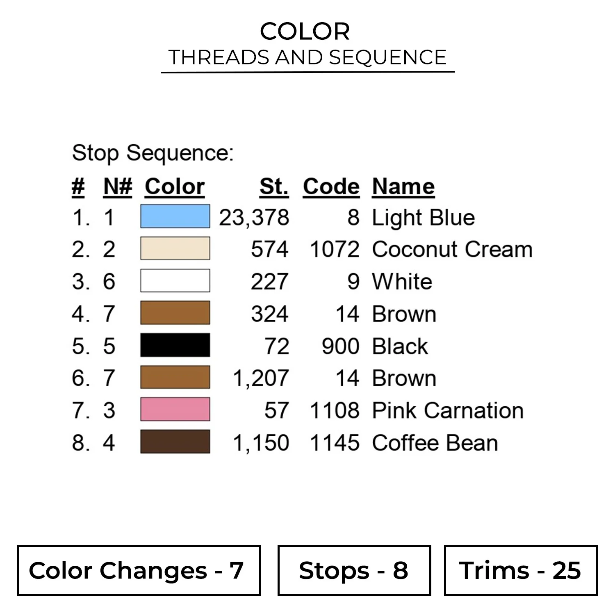Click the Code column header
Screen dimensions: 615x615
click(x=331, y=187)
